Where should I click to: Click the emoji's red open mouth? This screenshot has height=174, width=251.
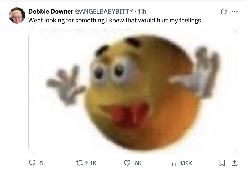[127, 114]
